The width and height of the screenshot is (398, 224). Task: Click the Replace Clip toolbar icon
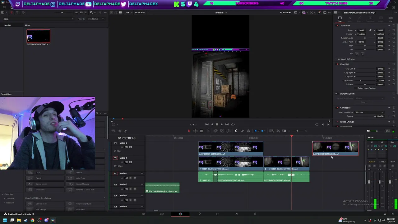coord(228,131)
